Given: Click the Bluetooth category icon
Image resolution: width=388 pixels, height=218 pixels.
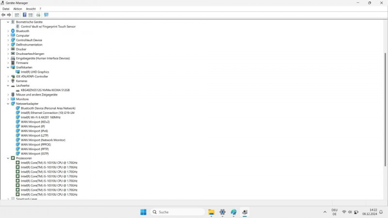Looking at the screenshot, I should click(13, 31).
